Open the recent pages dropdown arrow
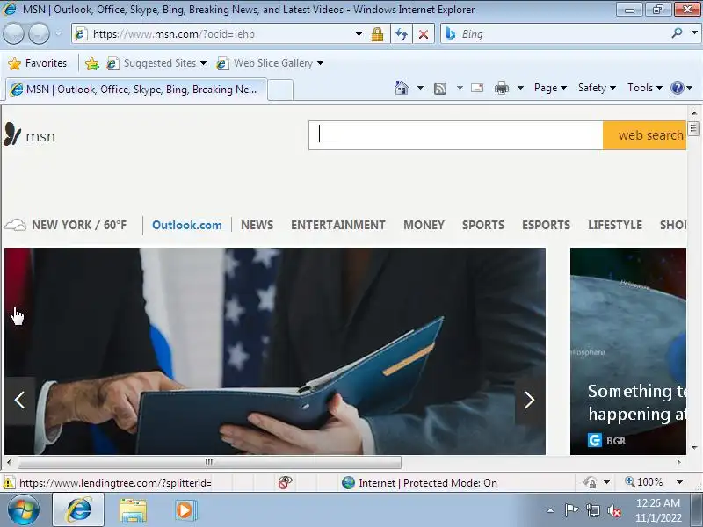The height and width of the screenshot is (527, 703). pyautogui.click(x=58, y=34)
